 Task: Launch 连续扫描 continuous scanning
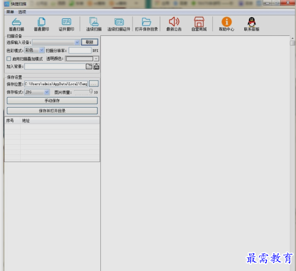tap(94, 24)
